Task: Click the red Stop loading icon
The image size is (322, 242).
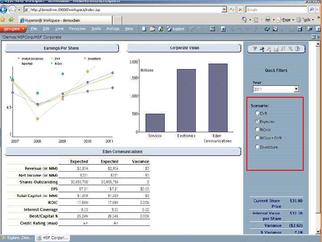Action: (x=240, y=9)
